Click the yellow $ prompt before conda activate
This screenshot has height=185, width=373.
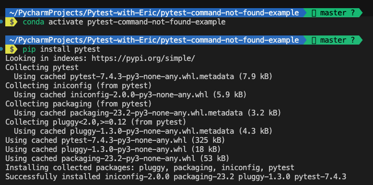coord(11,22)
